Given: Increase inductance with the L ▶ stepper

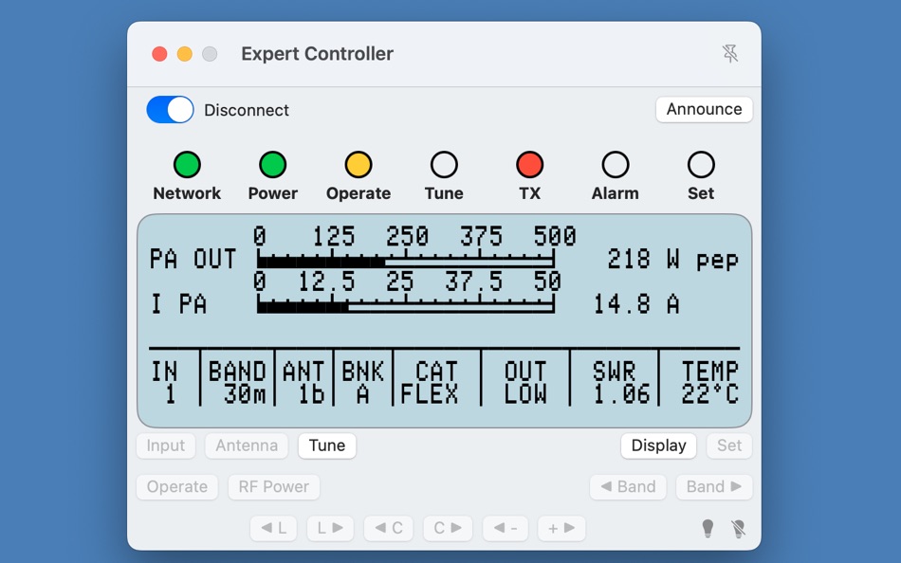Looking at the screenshot, I should (x=330, y=528).
